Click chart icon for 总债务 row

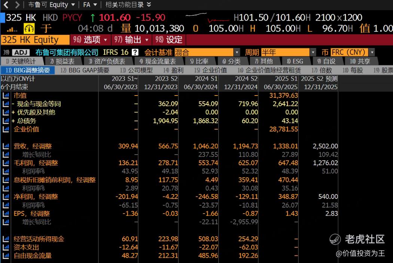(6, 121)
